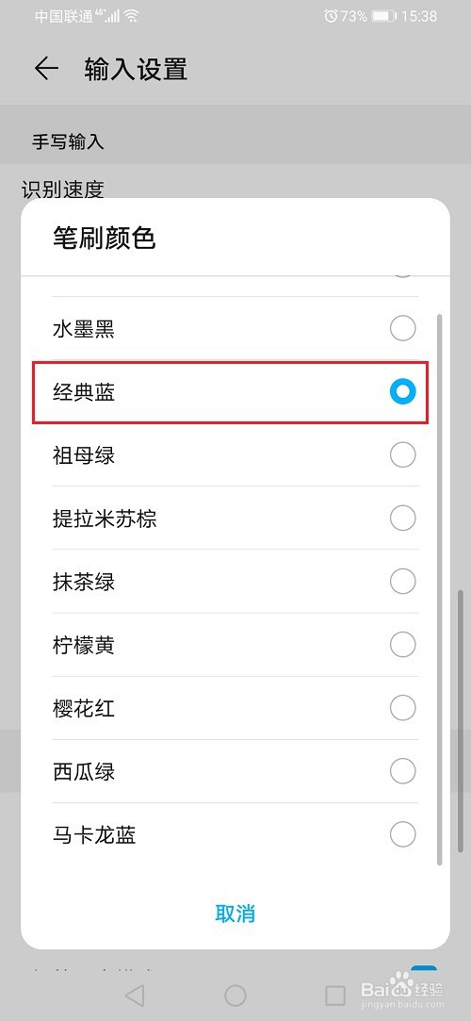Tap the Android home circle button
This screenshot has width=471, height=1021.
pyautogui.click(x=235, y=995)
